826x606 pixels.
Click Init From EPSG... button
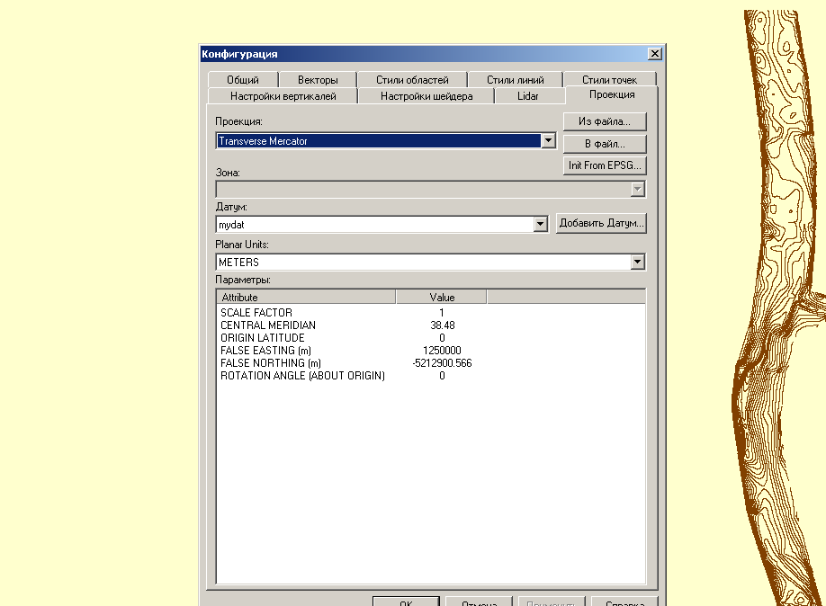(604, 166)
